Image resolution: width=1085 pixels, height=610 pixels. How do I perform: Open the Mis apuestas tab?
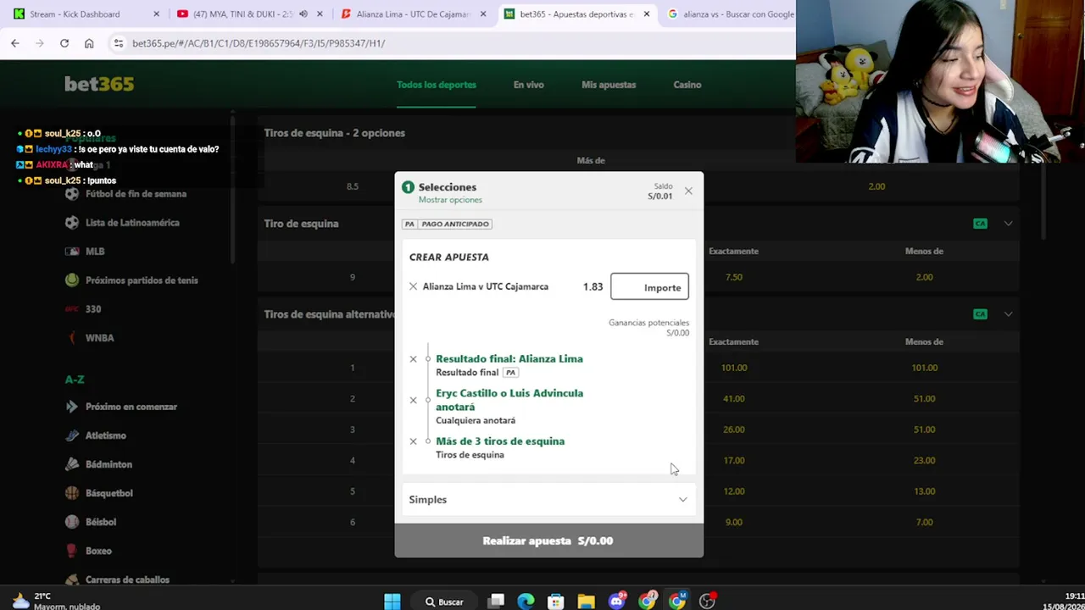tap(609, 85)
